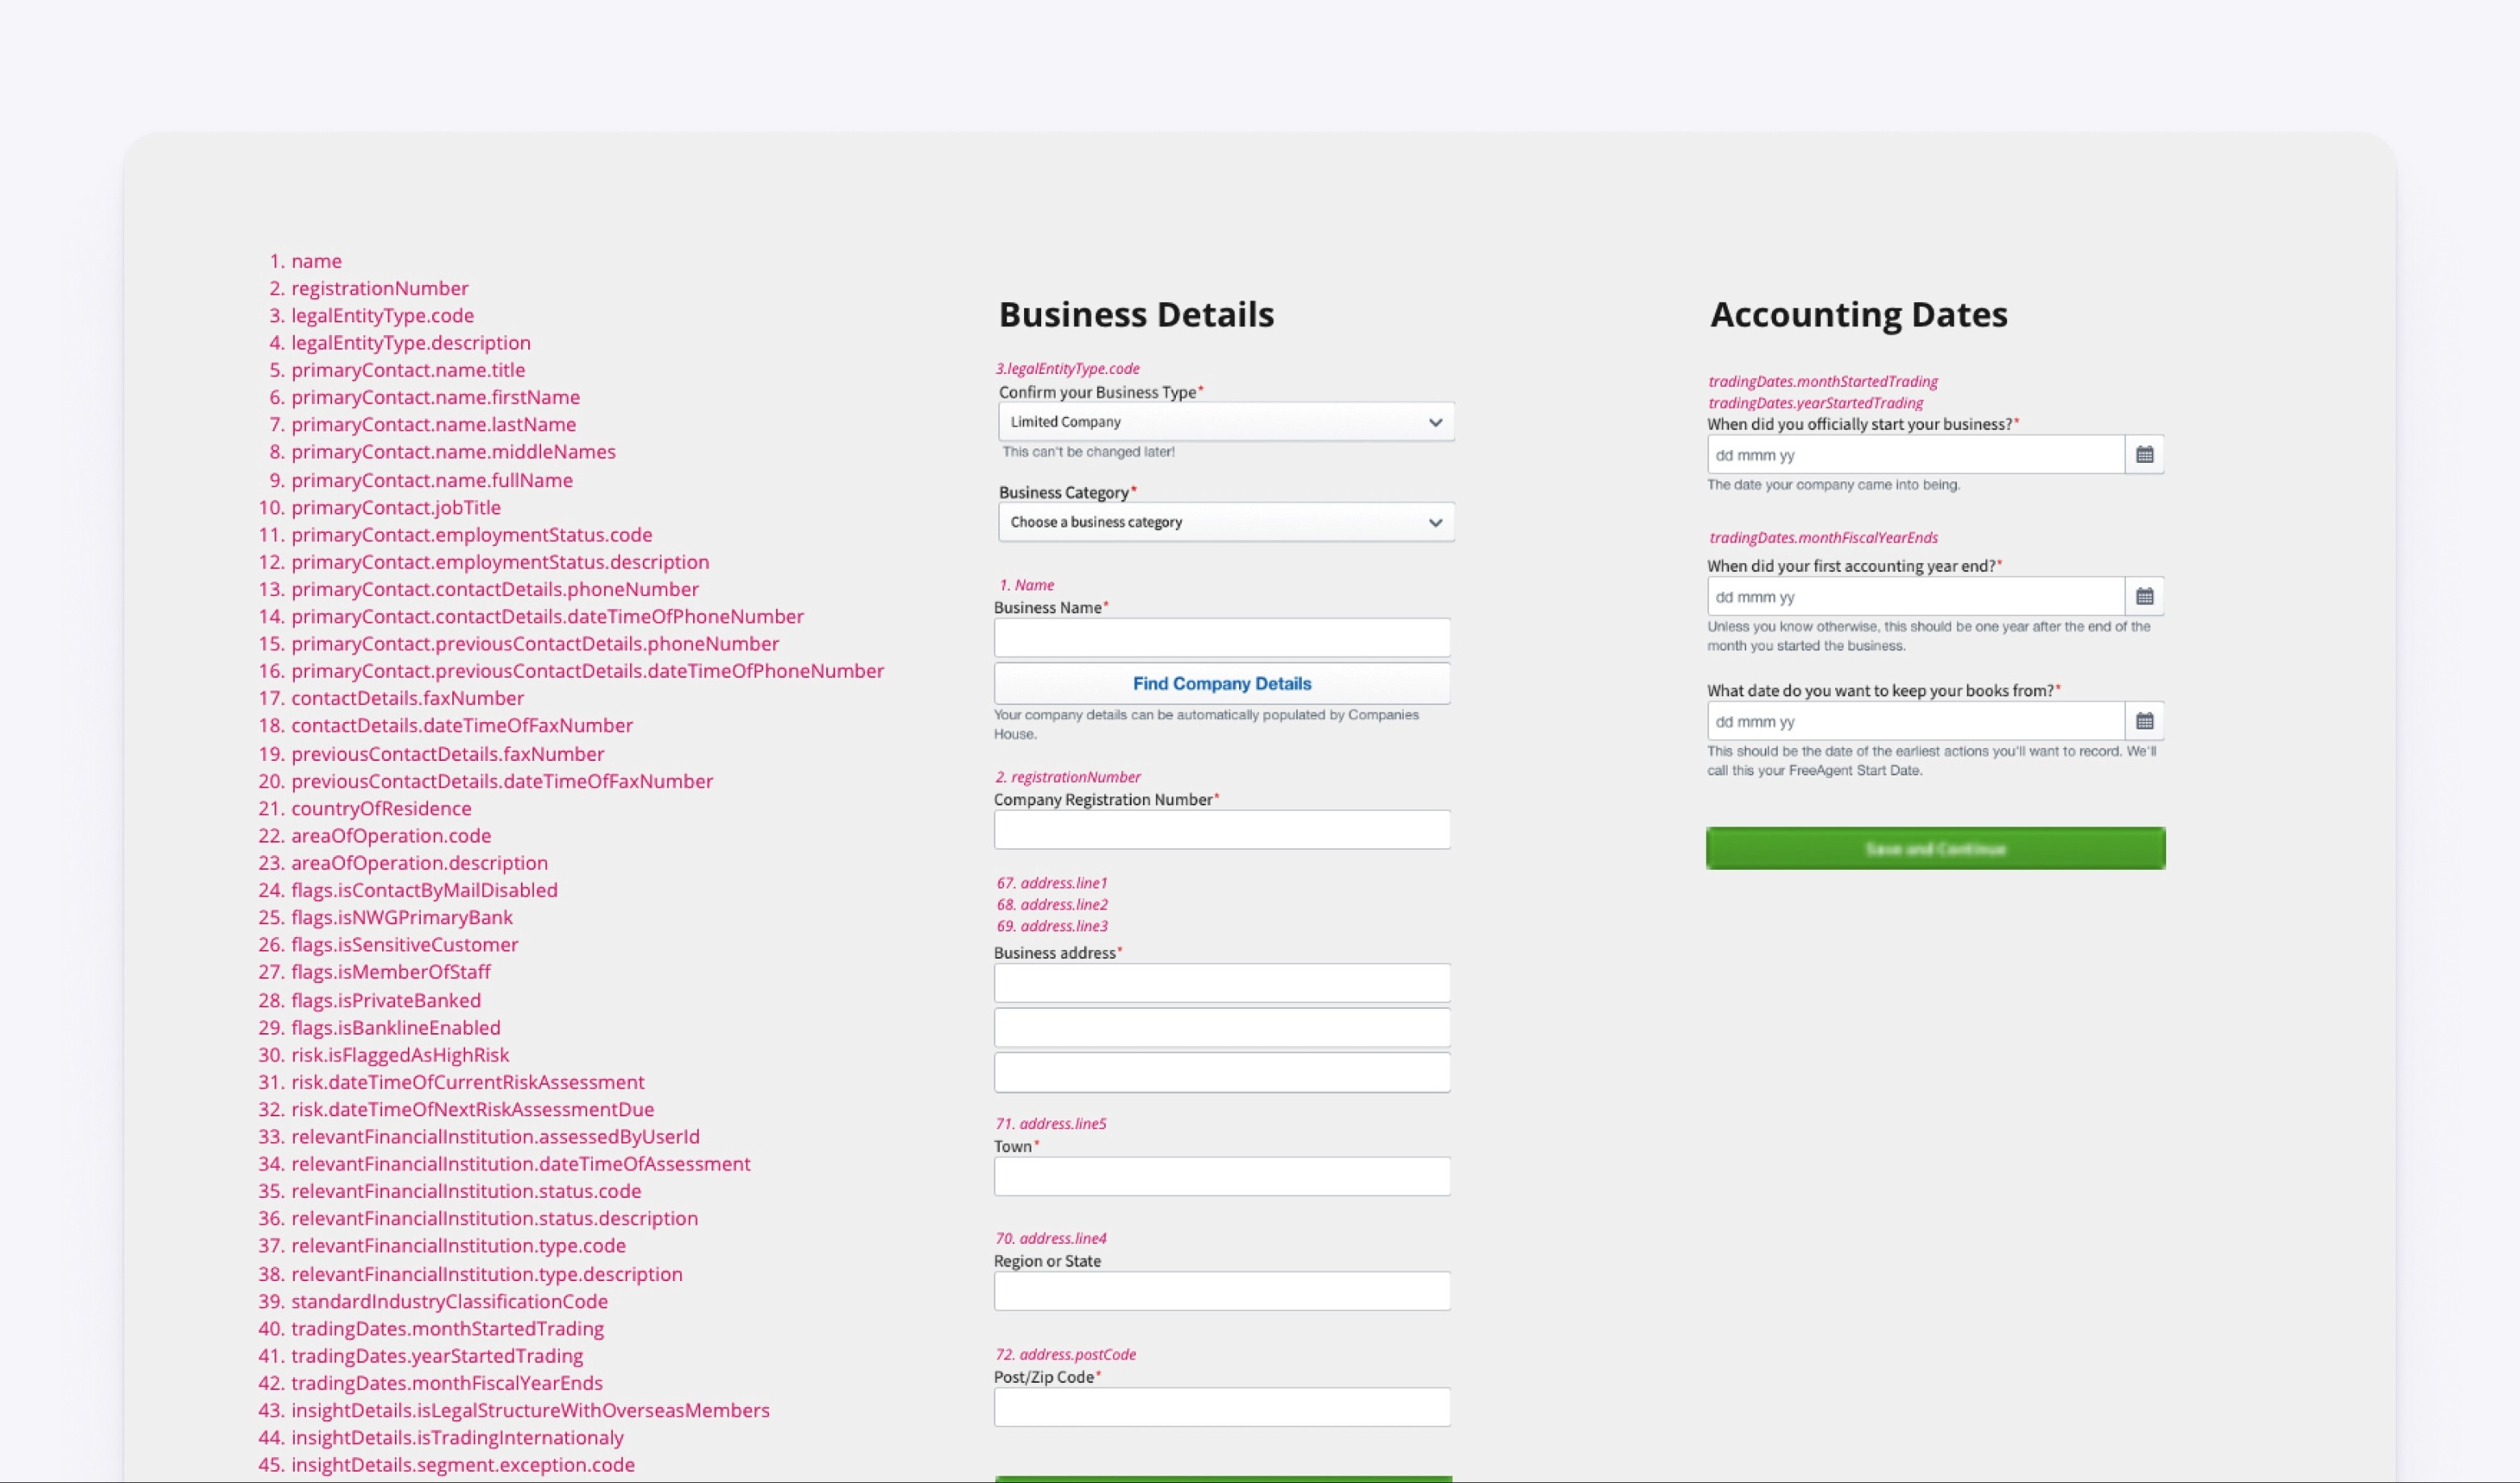Screen dimensions: 2520x1483
Task: Click the keep your books from date input
Action: 1914,721
